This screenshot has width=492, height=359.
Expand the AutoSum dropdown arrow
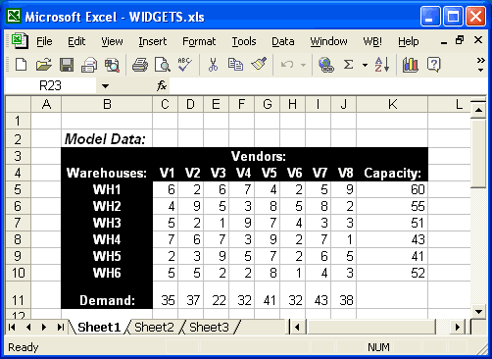(365, 65)
